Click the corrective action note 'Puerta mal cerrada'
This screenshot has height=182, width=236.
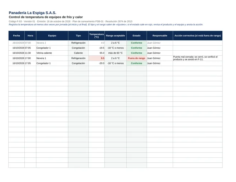[198, 58]
